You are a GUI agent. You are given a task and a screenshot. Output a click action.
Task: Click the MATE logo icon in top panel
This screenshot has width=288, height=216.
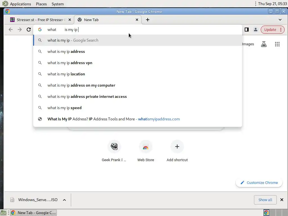[x=5, y=3]
